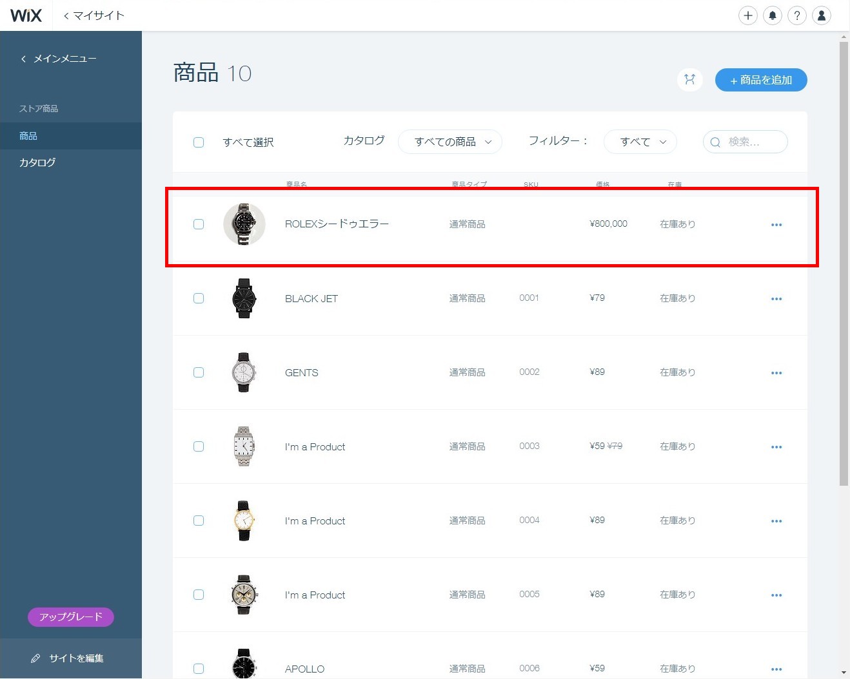Viewport: 850px width, 679px height.
Task: Click the ¥800,000 price cell
Action: click(x=609, y=224)
